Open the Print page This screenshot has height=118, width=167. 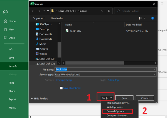(11, 83)
